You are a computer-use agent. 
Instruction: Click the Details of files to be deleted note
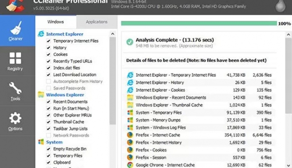(x=196, y=60)
